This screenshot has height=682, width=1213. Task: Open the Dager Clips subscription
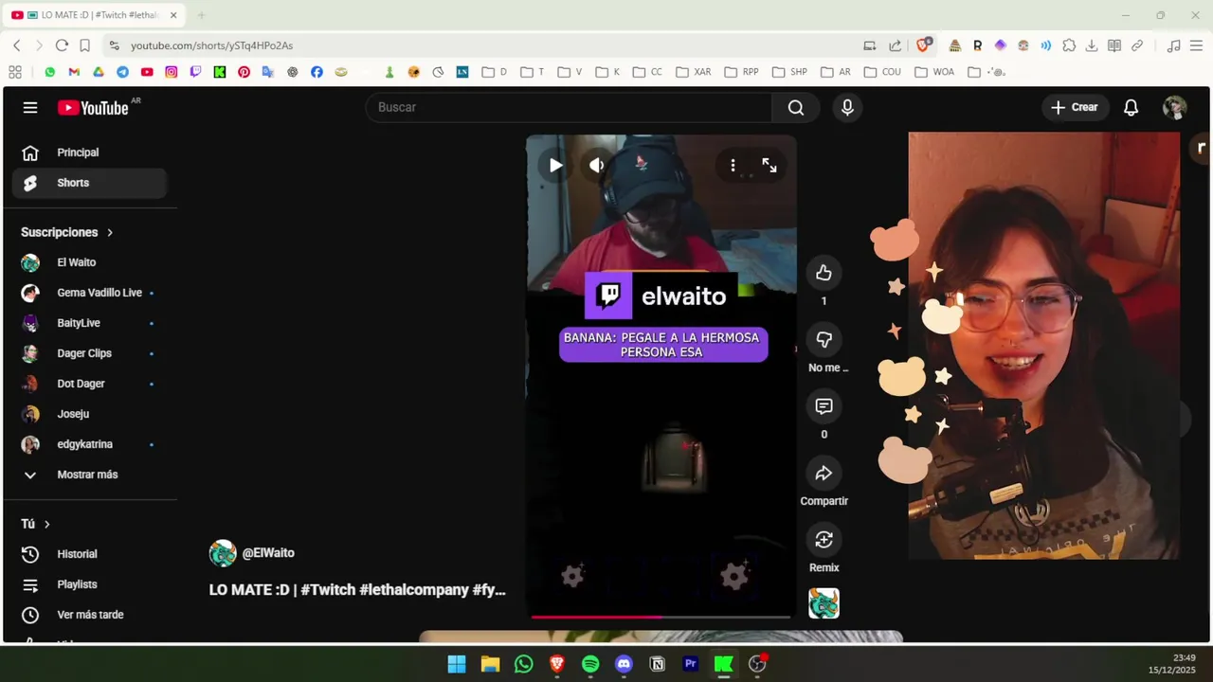90,353
